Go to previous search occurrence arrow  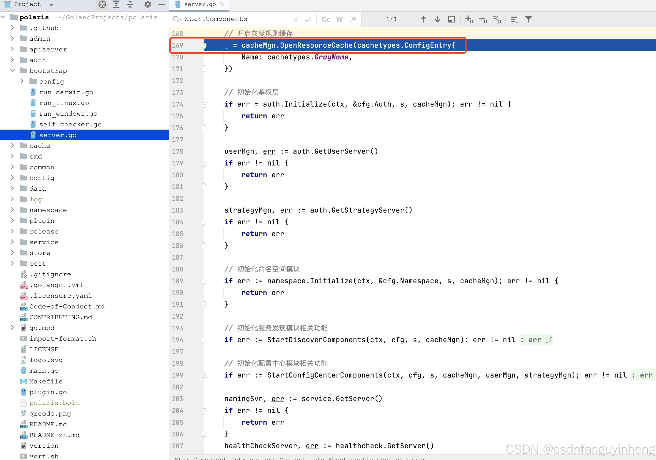[423, 19]
